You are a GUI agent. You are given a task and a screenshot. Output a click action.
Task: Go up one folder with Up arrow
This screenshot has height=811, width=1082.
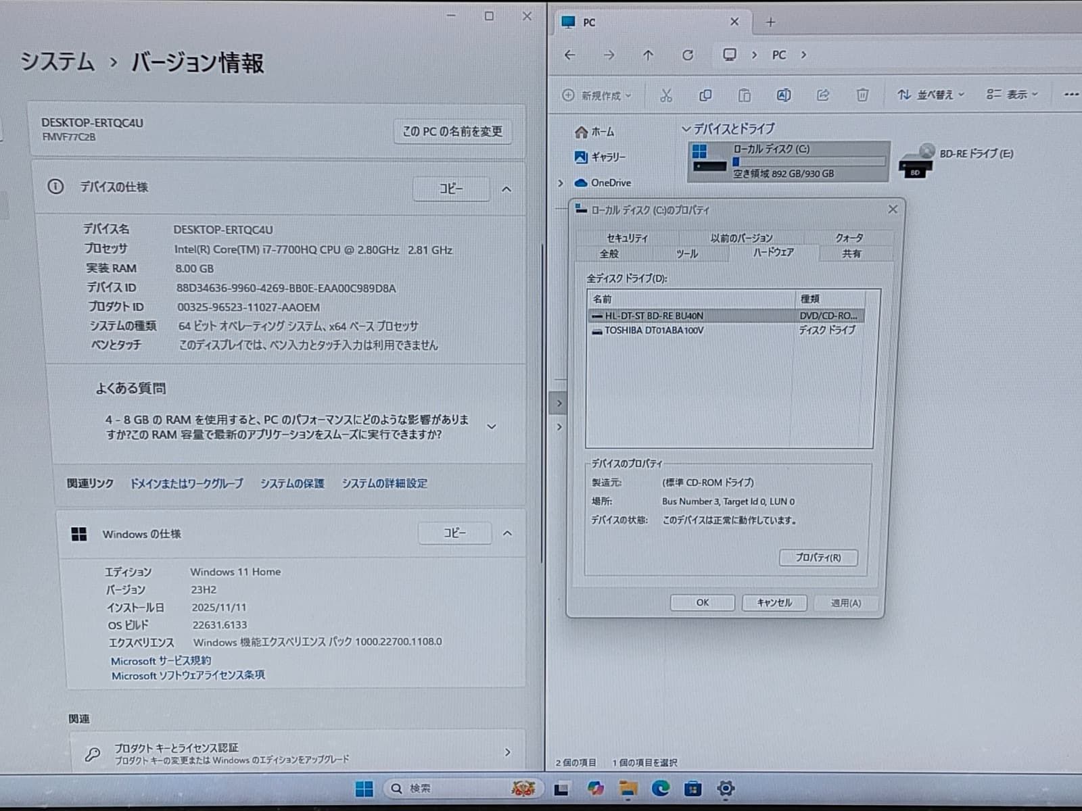[649, 55]
